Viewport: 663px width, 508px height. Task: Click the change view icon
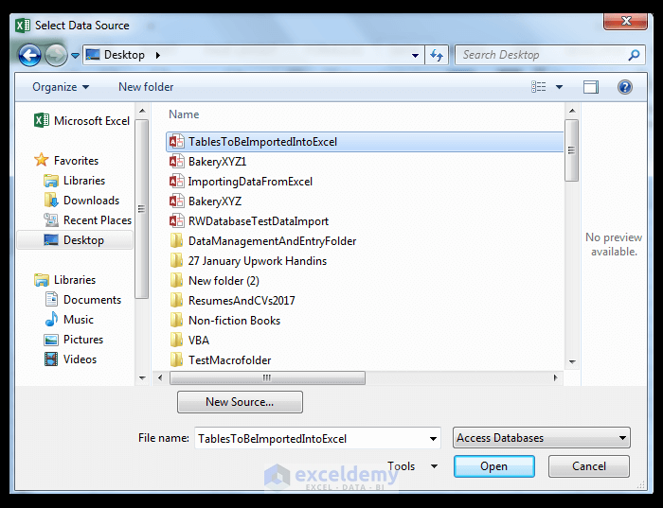point(538,87)
